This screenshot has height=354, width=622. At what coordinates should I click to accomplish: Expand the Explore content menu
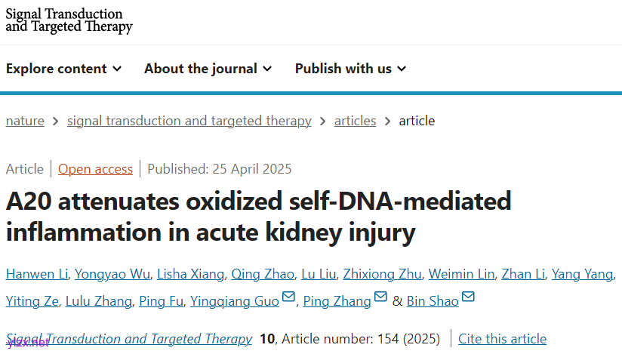[63, 69]
